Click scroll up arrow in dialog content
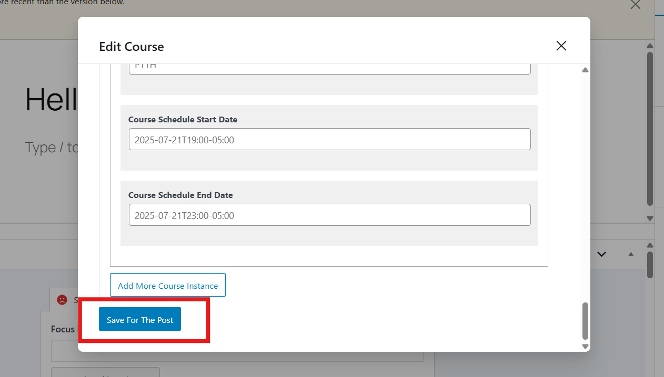This screenshot has height=377, width=664. [585, 70]
